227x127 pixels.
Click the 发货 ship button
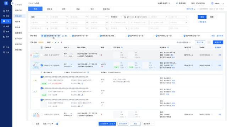point(135,124)
